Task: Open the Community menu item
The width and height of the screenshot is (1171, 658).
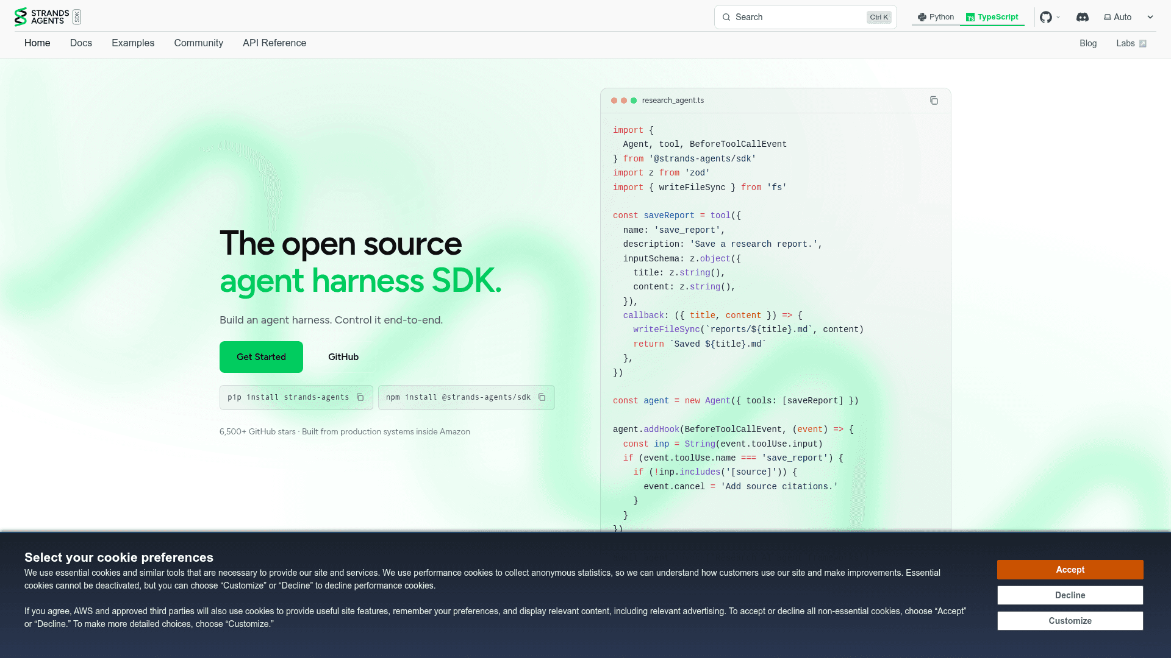Action: point(199,43)
